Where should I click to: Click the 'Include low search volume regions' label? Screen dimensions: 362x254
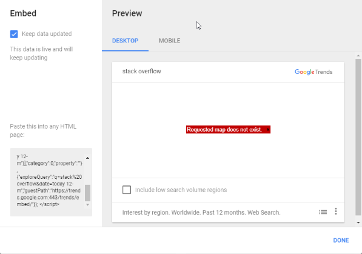[x=181, y=190]
